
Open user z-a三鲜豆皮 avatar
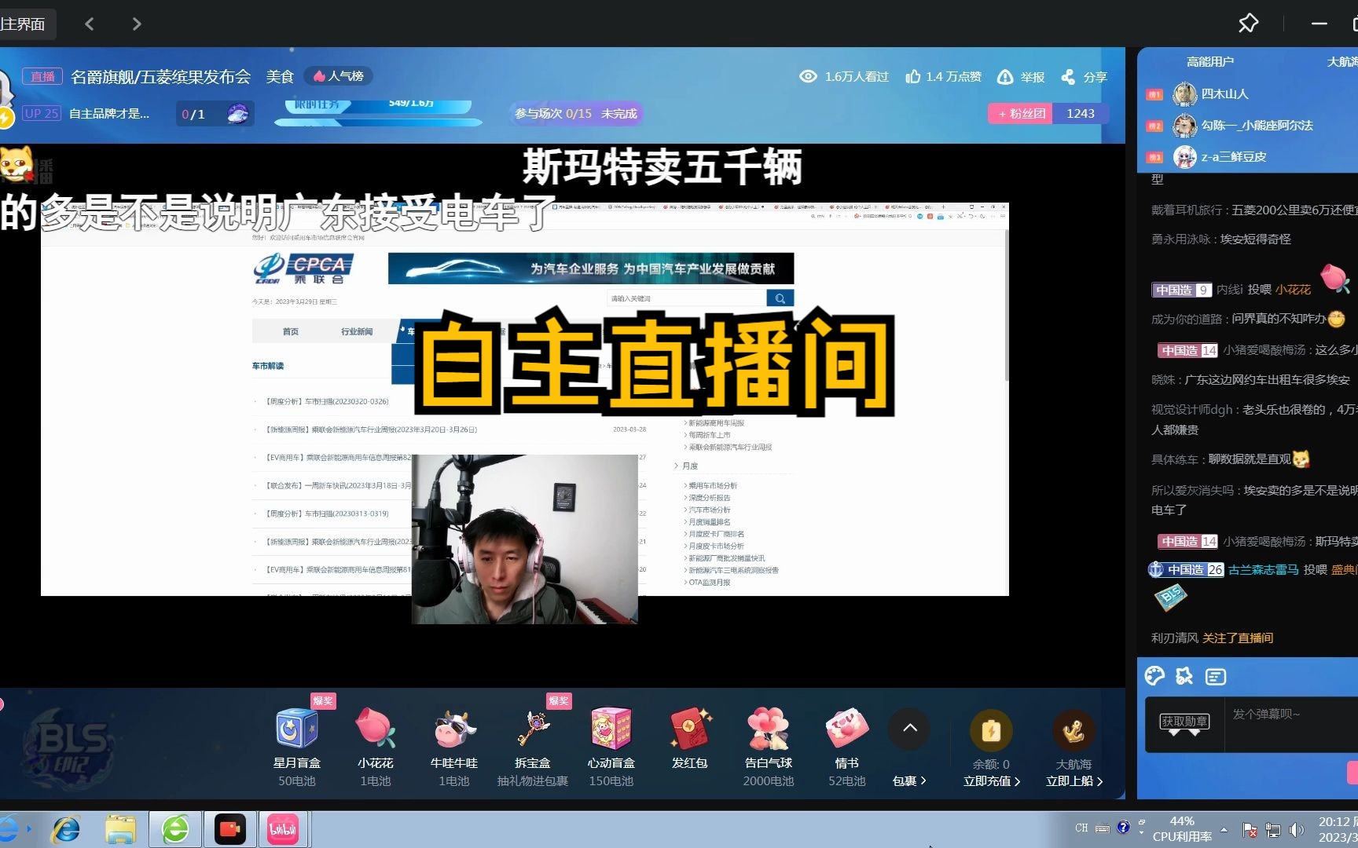[1184, 157]
